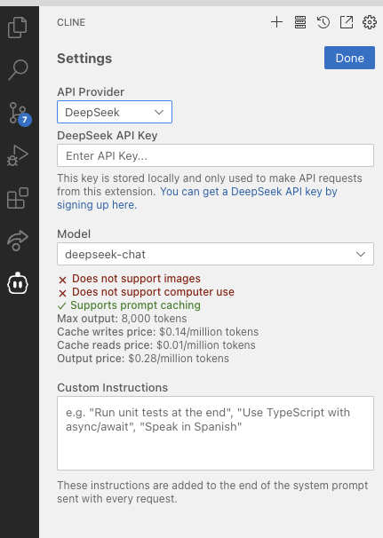Screen dimensions: 383x538
Task: Click 'Cache writes price: $0.14/million tokens' text
Action: point(157,332)
